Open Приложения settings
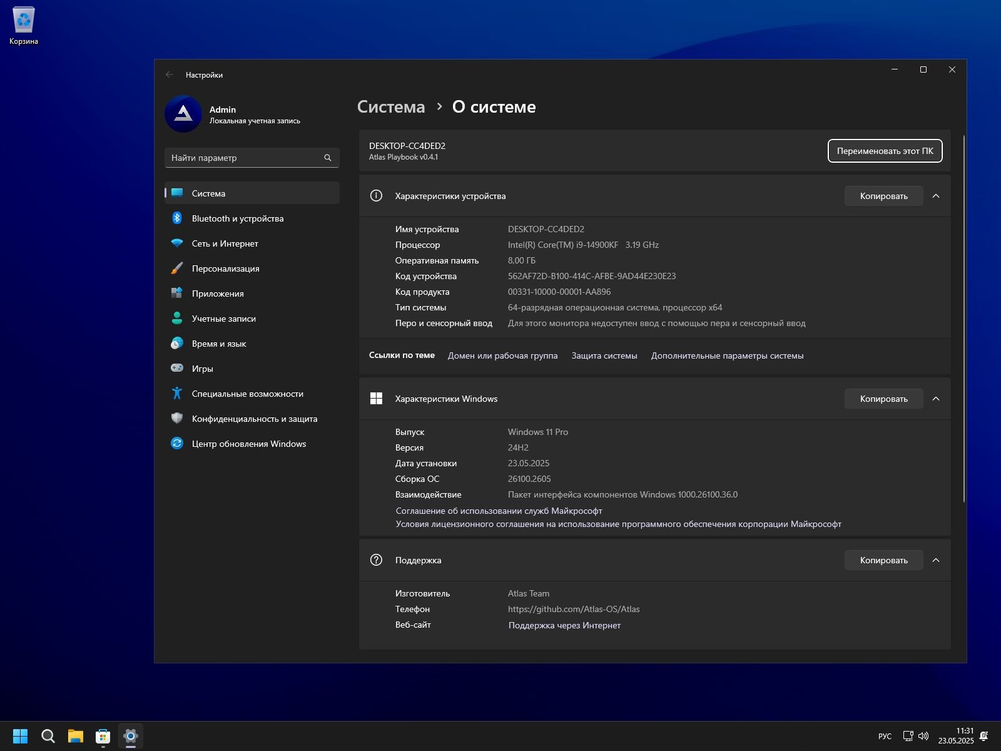Image resolution: width=1001 pixels, height=751 pixels. coord(252,293)
